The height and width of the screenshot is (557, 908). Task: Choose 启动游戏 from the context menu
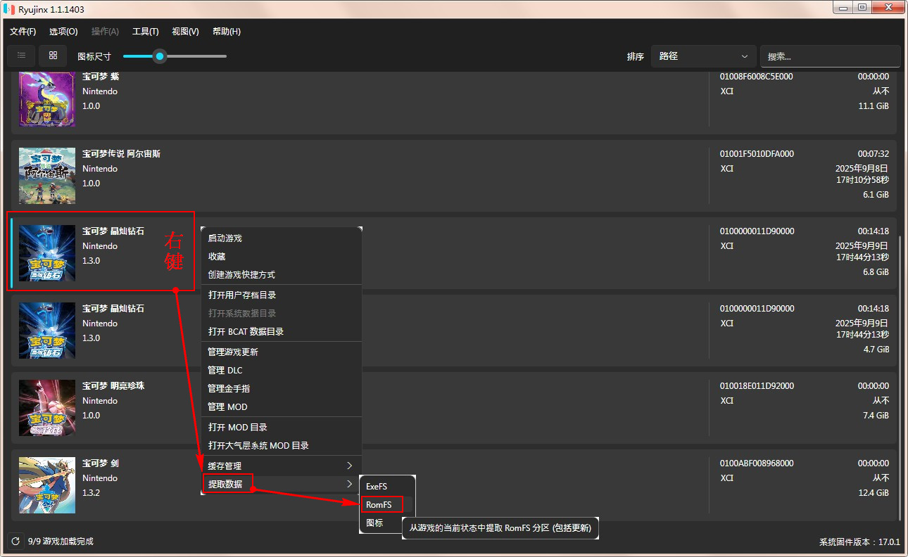(282, 238)
